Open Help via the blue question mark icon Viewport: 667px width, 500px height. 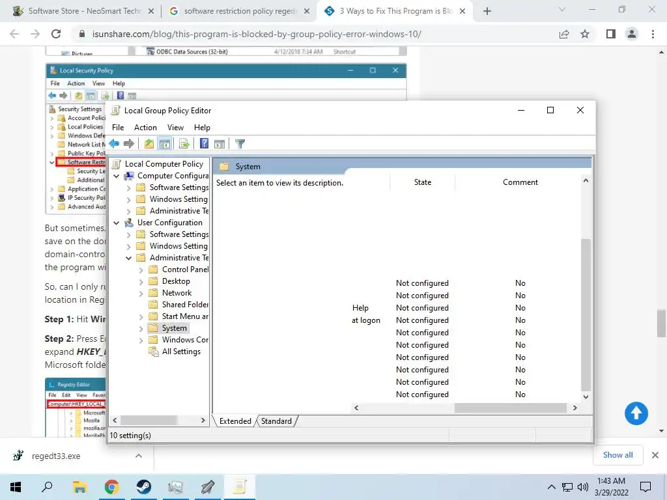point(204,144)
